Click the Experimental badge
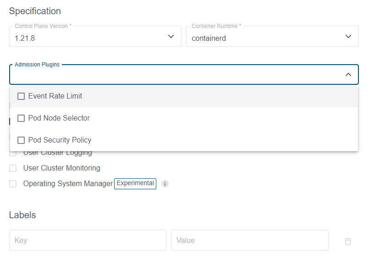 tap(135, 183)
